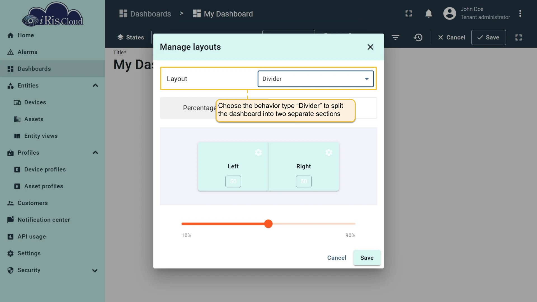This screenshot has height=302, width=537.
Task: Click the slider track near 90%
Action: [351, 224]
